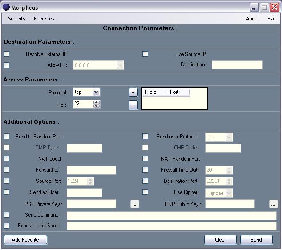Click the Execute after Send text field
The height and width of the screenshot is (250, 282).
click(x=172, y=226)
